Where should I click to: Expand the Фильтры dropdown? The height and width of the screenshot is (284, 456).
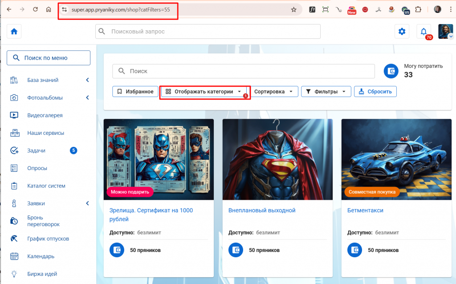[x=326, y=92]
